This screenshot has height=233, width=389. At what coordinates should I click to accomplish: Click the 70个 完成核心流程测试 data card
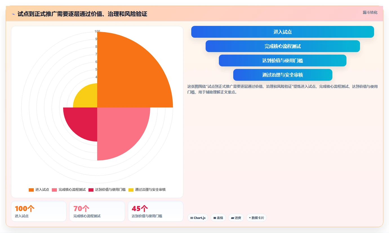[x=97, y=211]
